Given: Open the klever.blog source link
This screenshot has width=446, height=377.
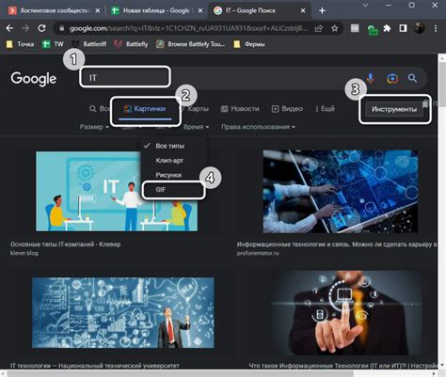Looking at the screenshot, I should (x=24, y=253).
